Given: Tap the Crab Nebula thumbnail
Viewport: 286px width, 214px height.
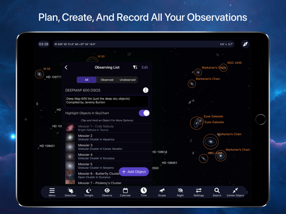Looking at the screenshot, I should pyautogui.click(x=70, y=128).
